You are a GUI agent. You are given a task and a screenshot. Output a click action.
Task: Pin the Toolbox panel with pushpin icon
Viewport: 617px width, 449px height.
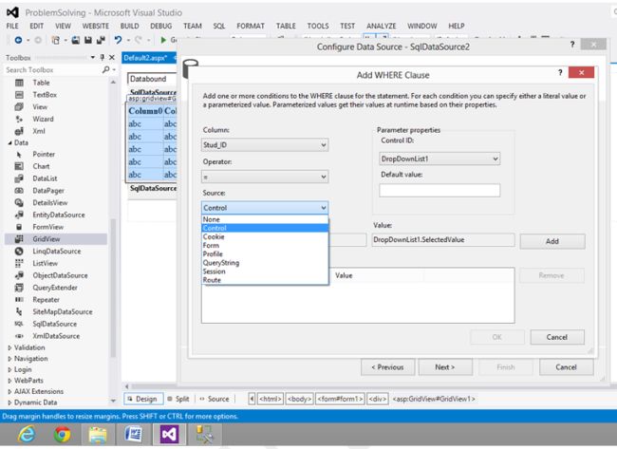point(103,58)
